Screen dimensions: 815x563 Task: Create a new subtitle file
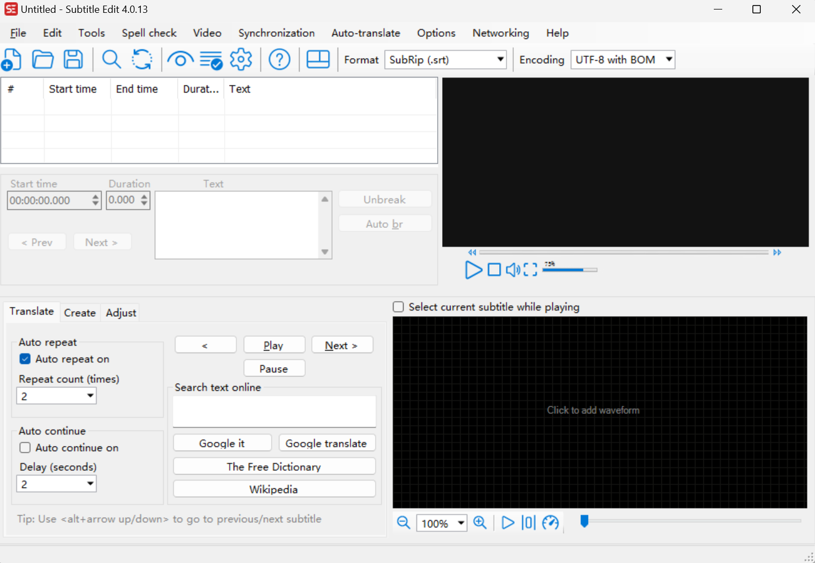(12, 59)
